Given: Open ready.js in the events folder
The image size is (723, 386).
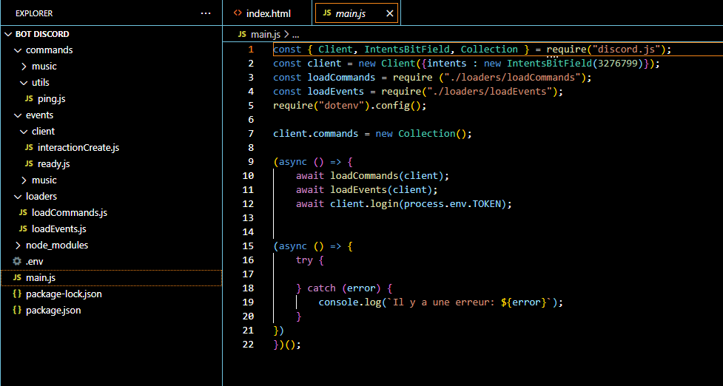Looking at the screenshot, I should click(53, 164).
